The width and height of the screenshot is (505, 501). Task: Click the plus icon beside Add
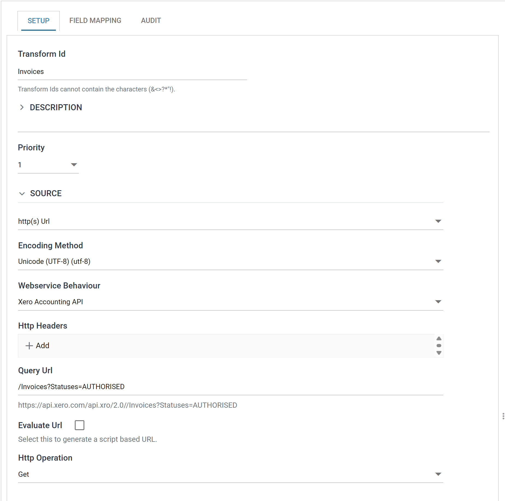pyautogui.click(x=29, y=346)
